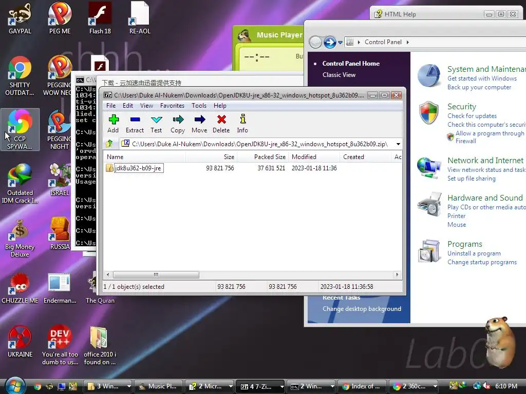Click the muted volume tray icon
Viewport: 526px width, 394px height.
tap(486, 386)
